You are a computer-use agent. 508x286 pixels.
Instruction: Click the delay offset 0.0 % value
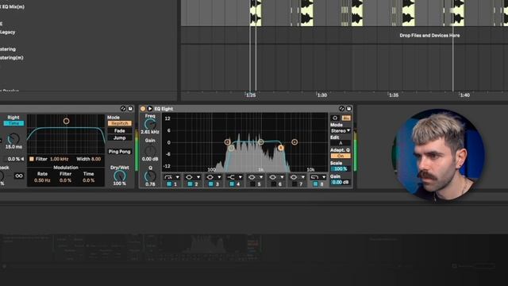click(13, 159)
